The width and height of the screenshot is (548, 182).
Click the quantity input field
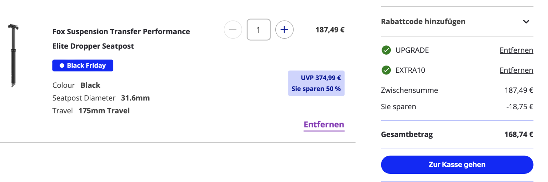point(259,30)
